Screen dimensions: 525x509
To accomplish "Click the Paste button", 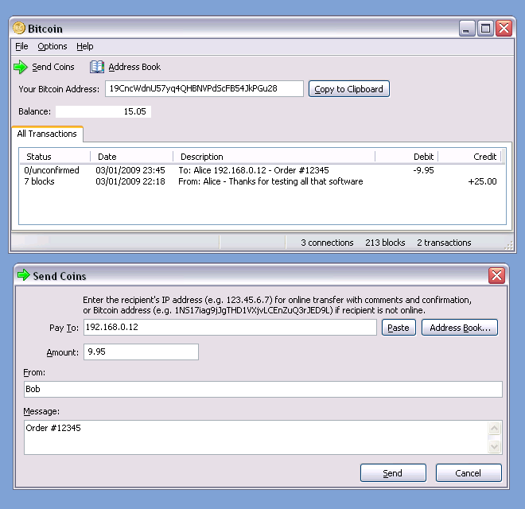I will pos(399,328).
